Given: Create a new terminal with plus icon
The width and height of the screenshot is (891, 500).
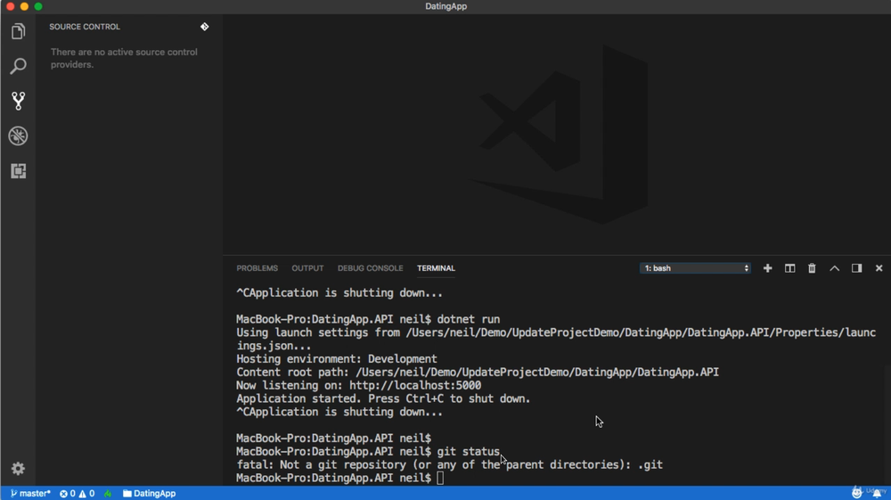Looking at the screenshot, I should [x=768, y=268].
